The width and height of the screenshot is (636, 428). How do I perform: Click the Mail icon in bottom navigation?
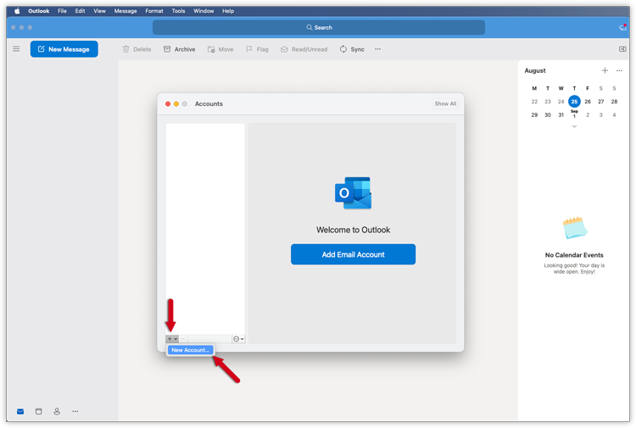click(20, 412)
